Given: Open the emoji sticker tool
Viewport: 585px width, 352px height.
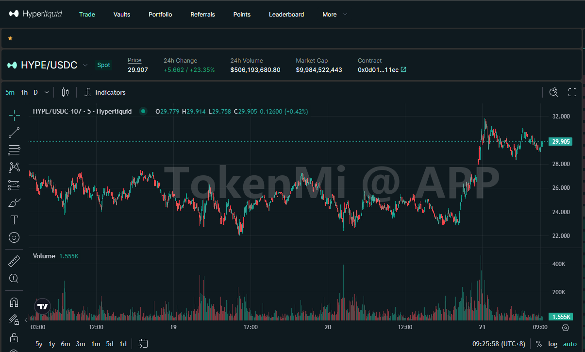Looking at the screenshot, I should pyautogui.click(x=14, y=237).
